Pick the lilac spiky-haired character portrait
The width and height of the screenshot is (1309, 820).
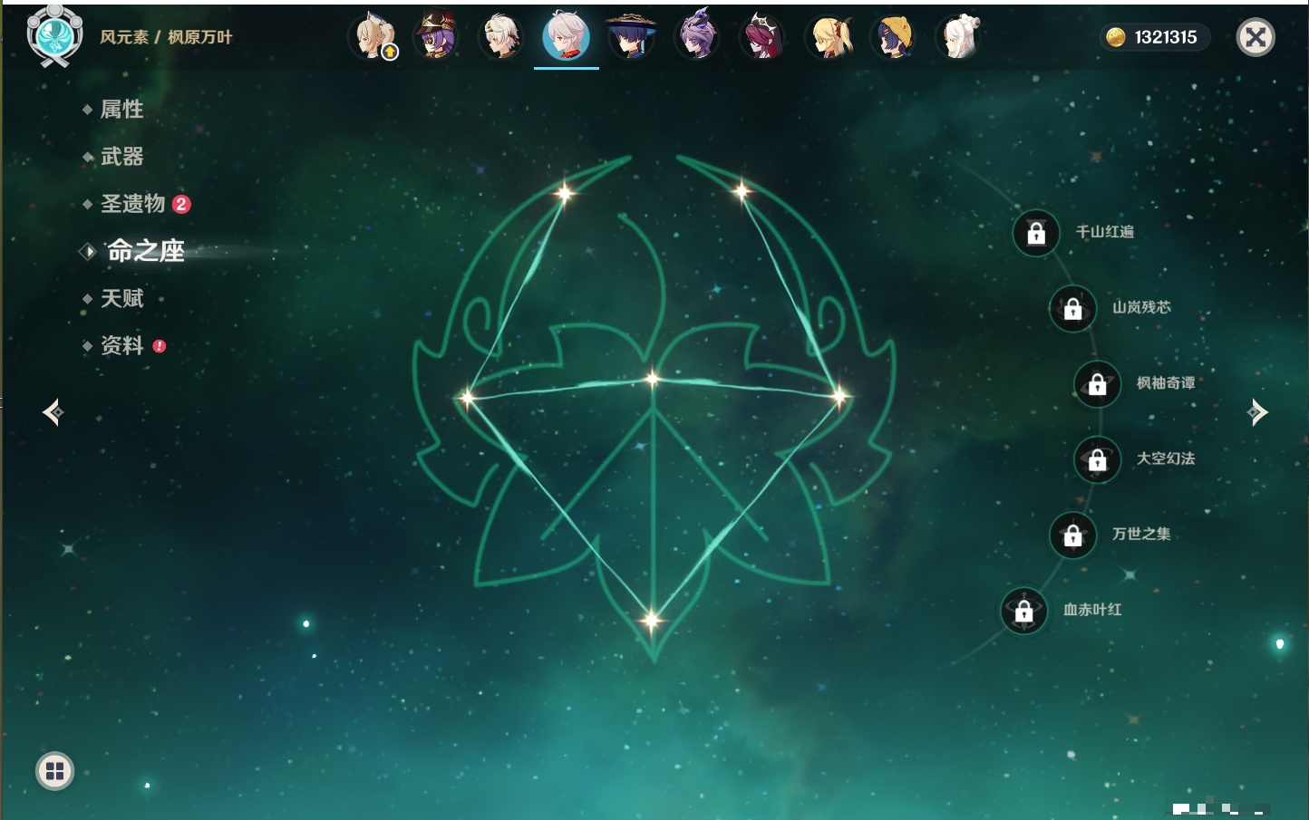click(x=697, y=36)
